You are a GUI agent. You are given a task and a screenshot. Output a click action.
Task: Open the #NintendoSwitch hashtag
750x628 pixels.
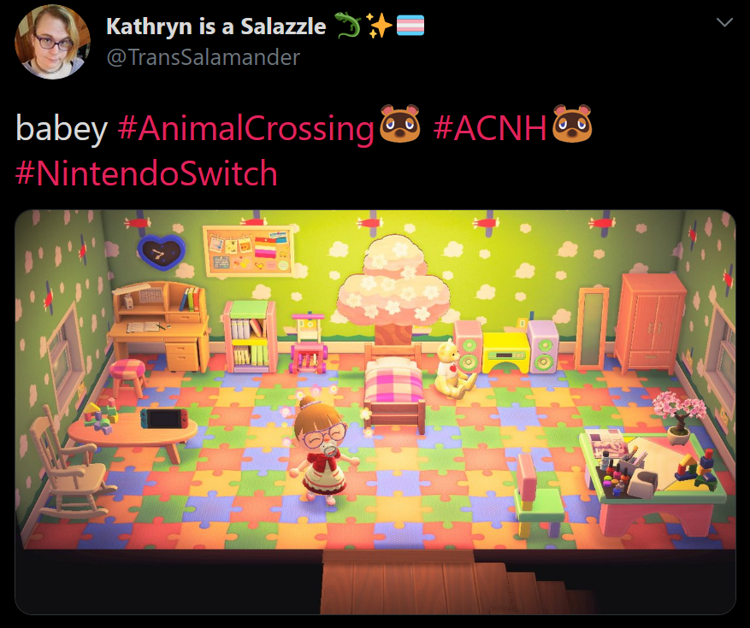(x=146, y=173)
